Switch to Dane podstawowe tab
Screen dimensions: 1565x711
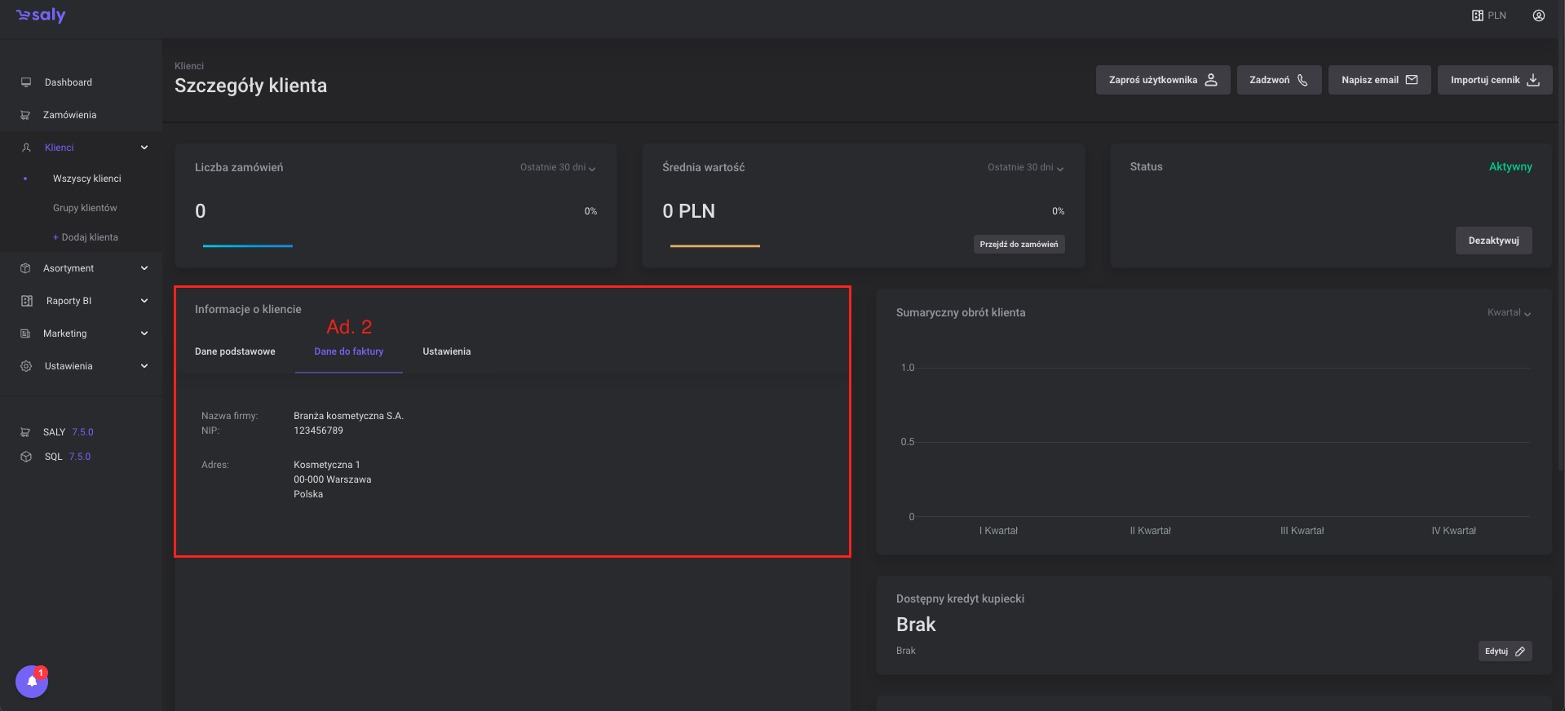(235, 351)
